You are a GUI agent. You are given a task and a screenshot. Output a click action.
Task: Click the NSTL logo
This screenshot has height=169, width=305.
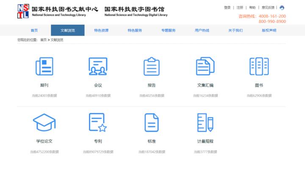pyautogui.click(x=23, y=11)
